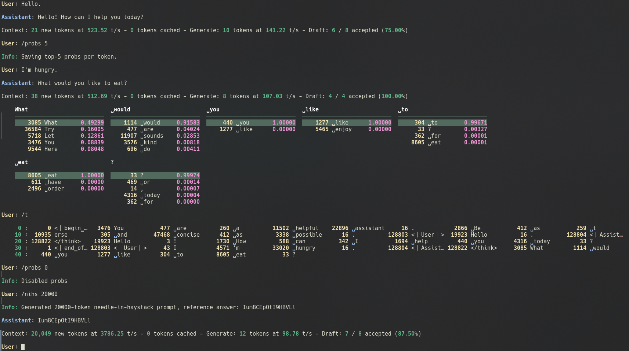Click the '␣helpful' token with id 11502

tap(296, 228)
